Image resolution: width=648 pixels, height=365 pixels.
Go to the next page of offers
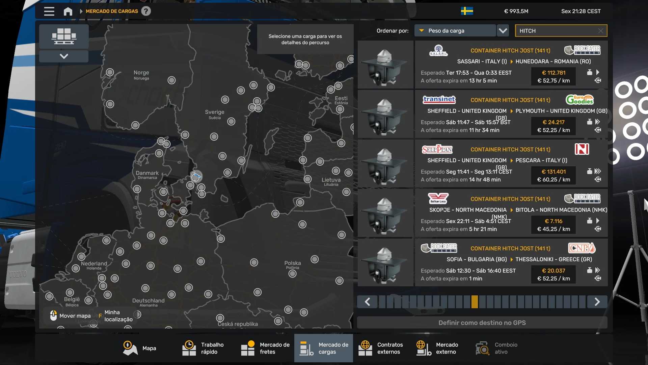(597, 301)
